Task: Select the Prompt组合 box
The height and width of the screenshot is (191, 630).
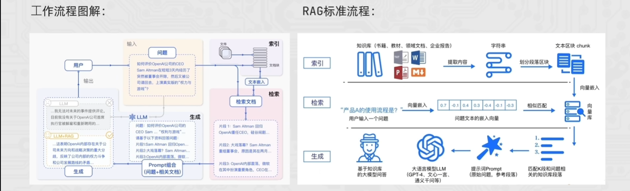Action: coord(162,169)
